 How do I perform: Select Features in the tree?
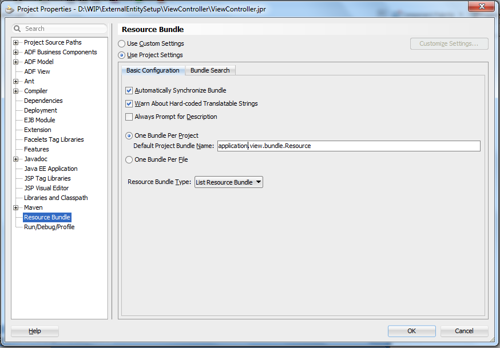pos(37,149)
